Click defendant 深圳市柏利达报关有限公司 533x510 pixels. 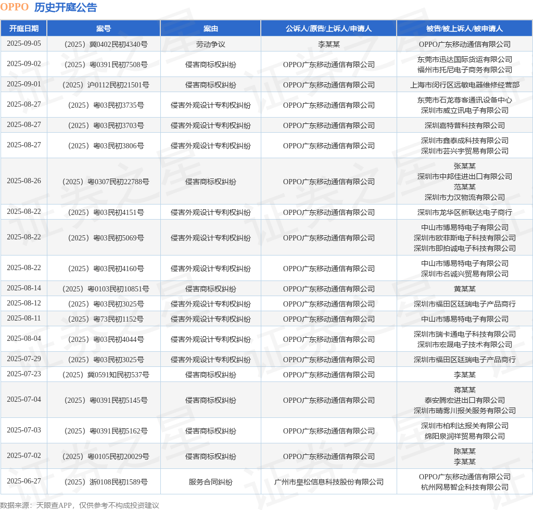(x=465, y=426)
